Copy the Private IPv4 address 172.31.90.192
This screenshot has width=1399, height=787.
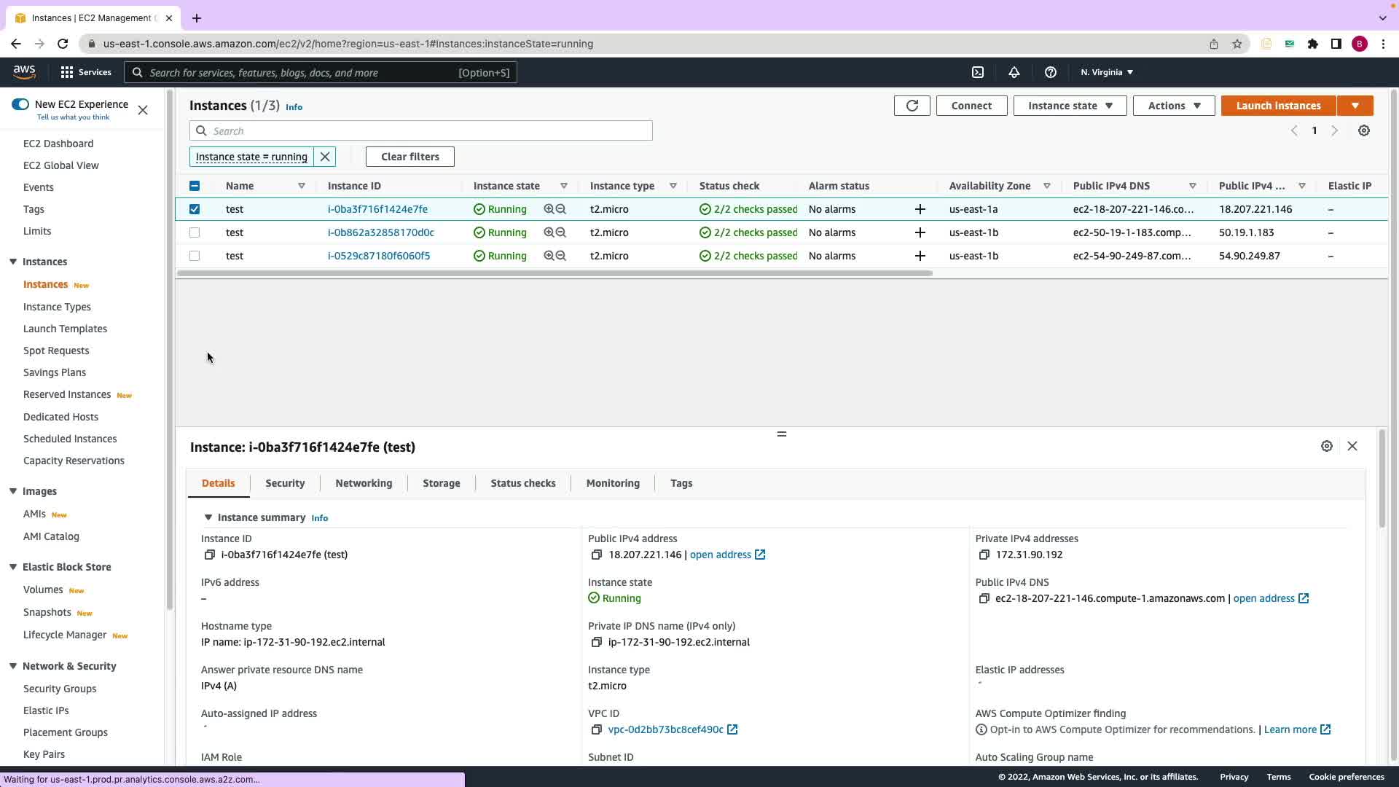coord(984,555)
